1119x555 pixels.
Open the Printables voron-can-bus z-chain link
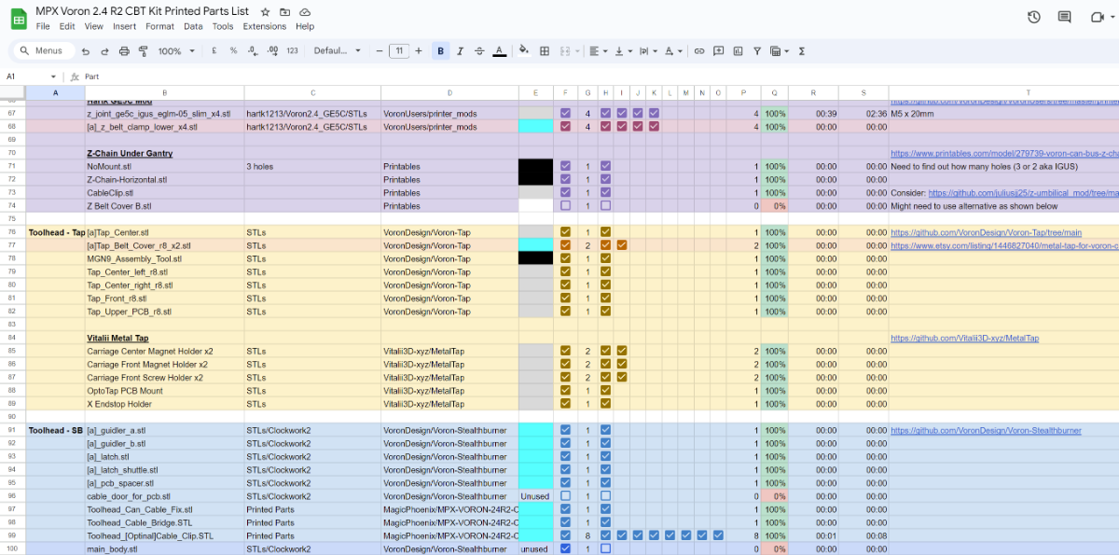1004,153
